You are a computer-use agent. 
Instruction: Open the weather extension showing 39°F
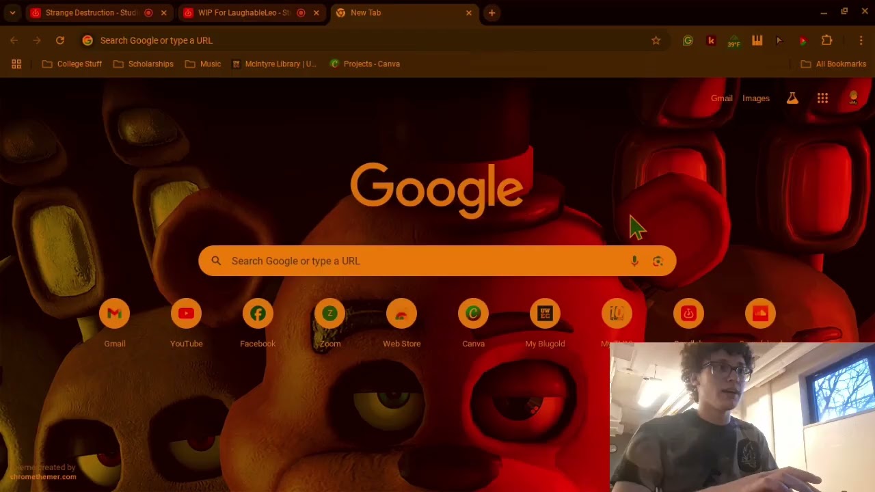click(x=733, y=41)
